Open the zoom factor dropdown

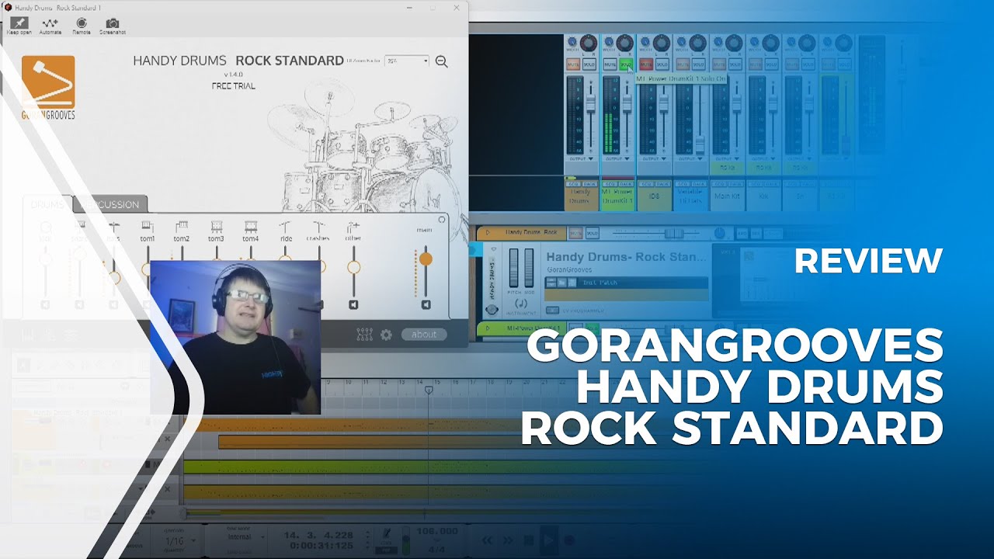point(407,61)
